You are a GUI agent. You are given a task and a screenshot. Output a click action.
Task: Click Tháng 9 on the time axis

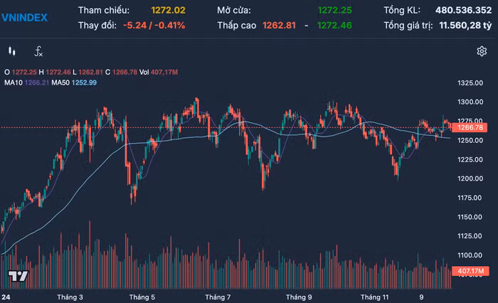click(x=300, y=297)
